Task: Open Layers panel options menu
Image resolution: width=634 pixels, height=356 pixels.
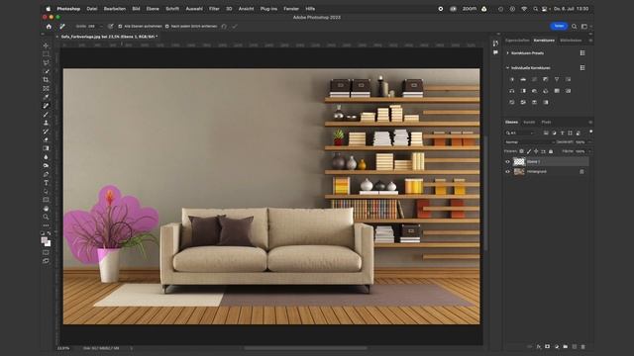Action: [x=590, y=122]
